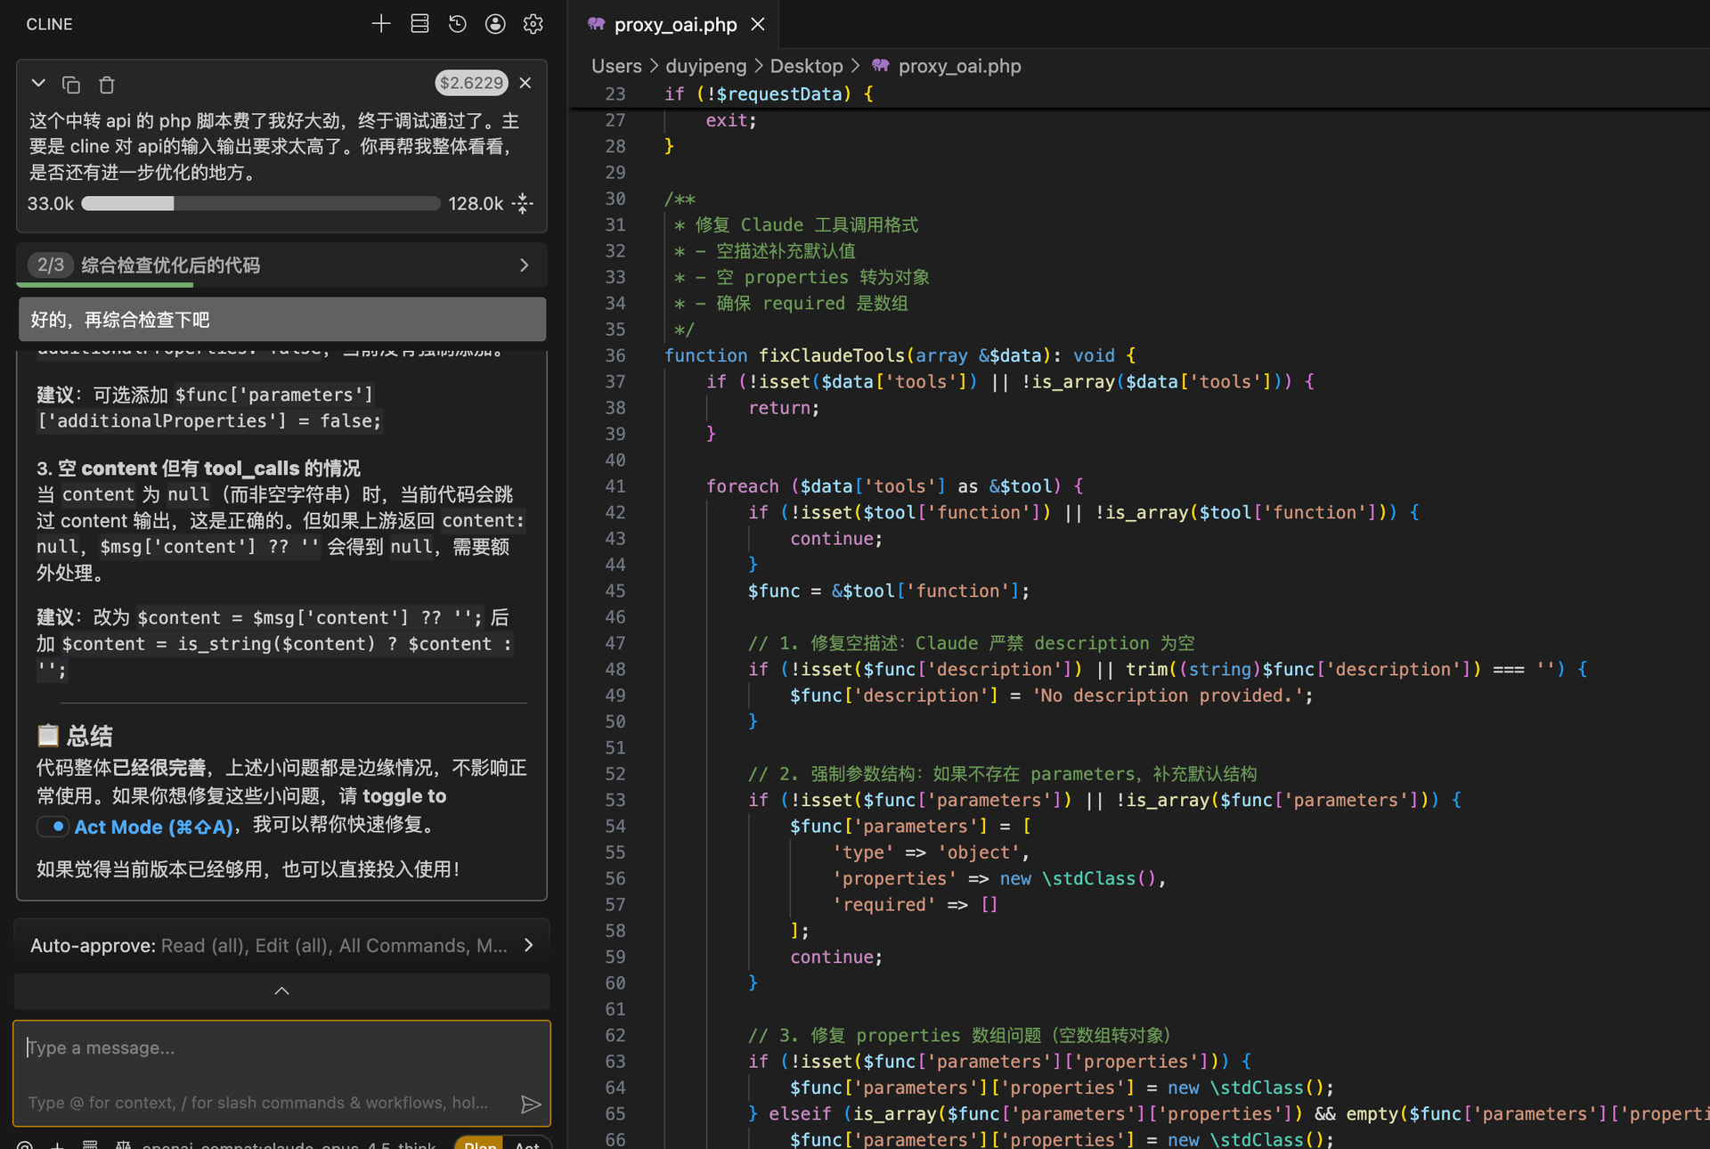
Task: Click the duyipeng breadcrumb
Action: 706,66
